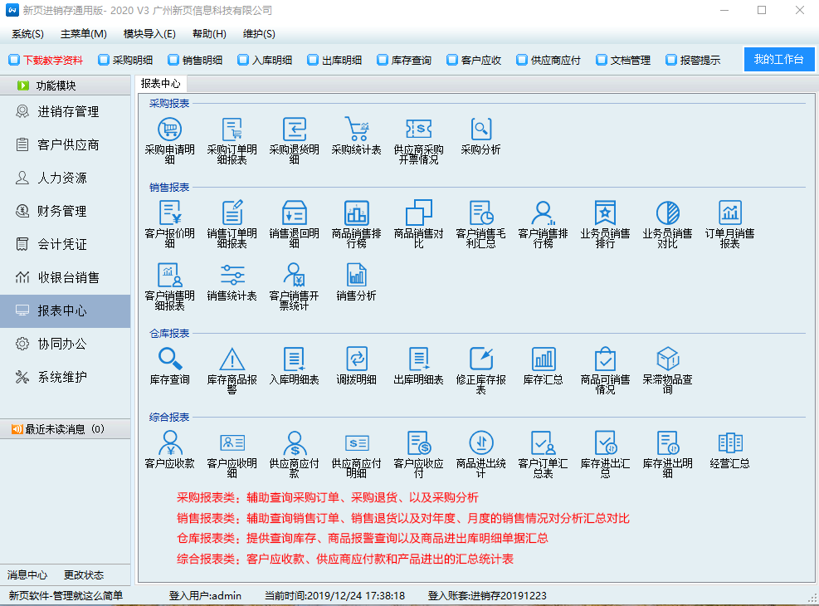The image size is (819, 606).
Task: Select the 报表中心 tab
Action: click(x=160, y=84)
